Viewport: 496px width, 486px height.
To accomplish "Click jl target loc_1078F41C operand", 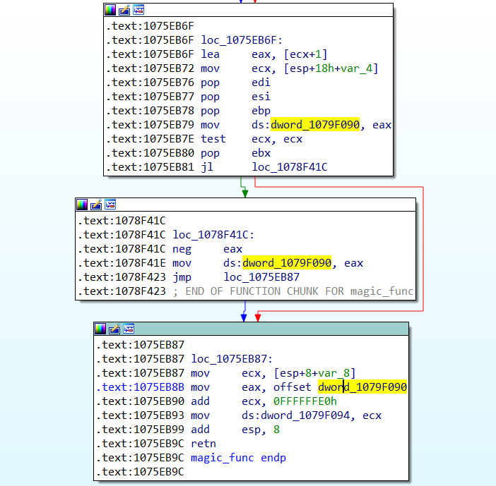I will [x=289, y=167].
